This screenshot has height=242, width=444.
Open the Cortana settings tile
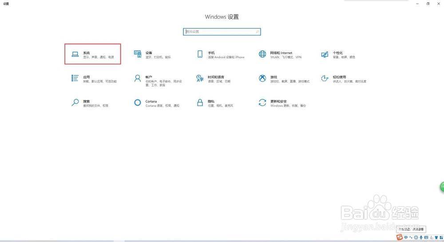tap(157, 103)
